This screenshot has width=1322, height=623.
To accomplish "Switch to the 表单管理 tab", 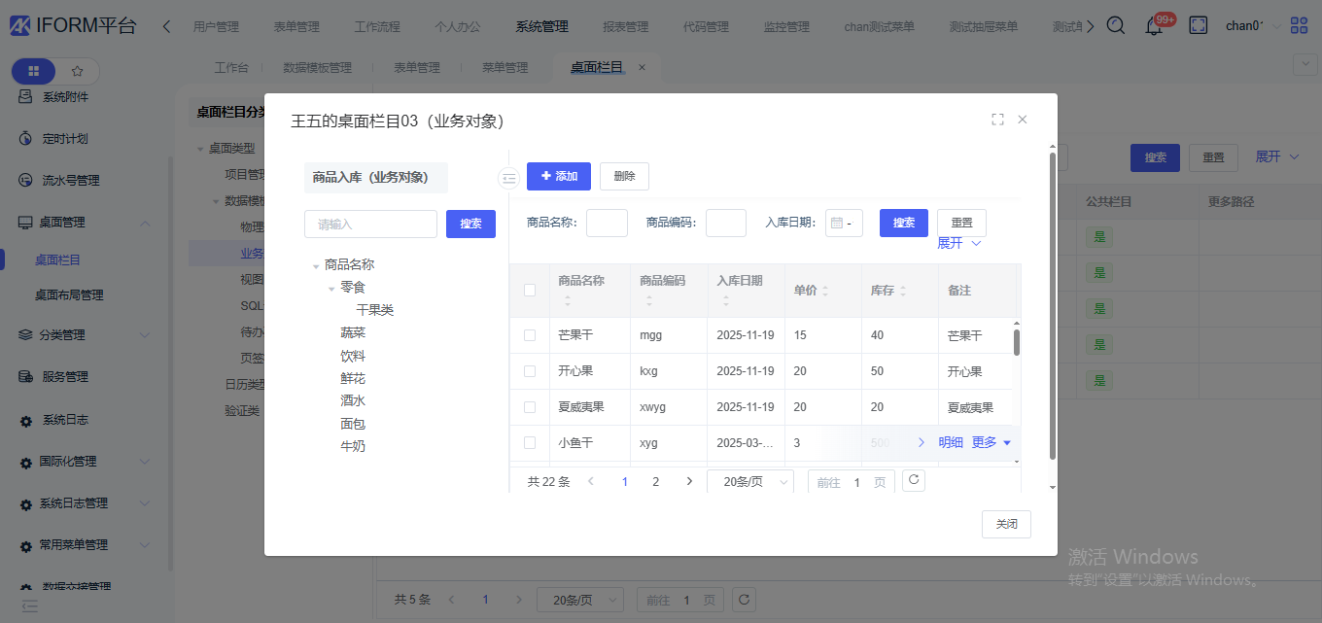I will pyautogui.click(x=417, y=67).
